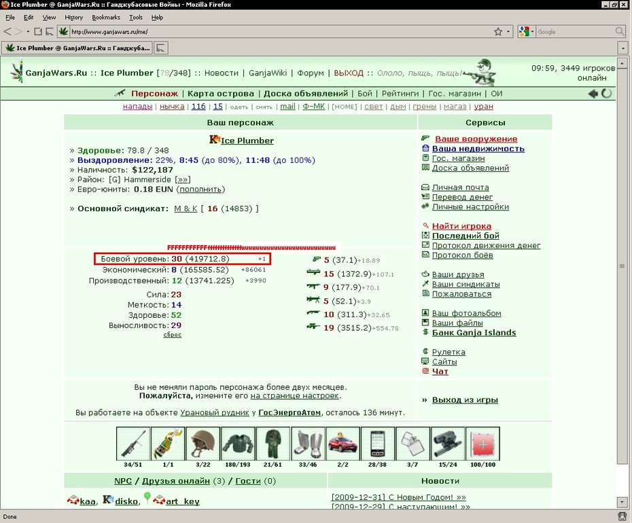Image resolution: width=632 pixels, height=523 pixels.
Task: Focus the address bar URL field
Action: tap(281, 31)
